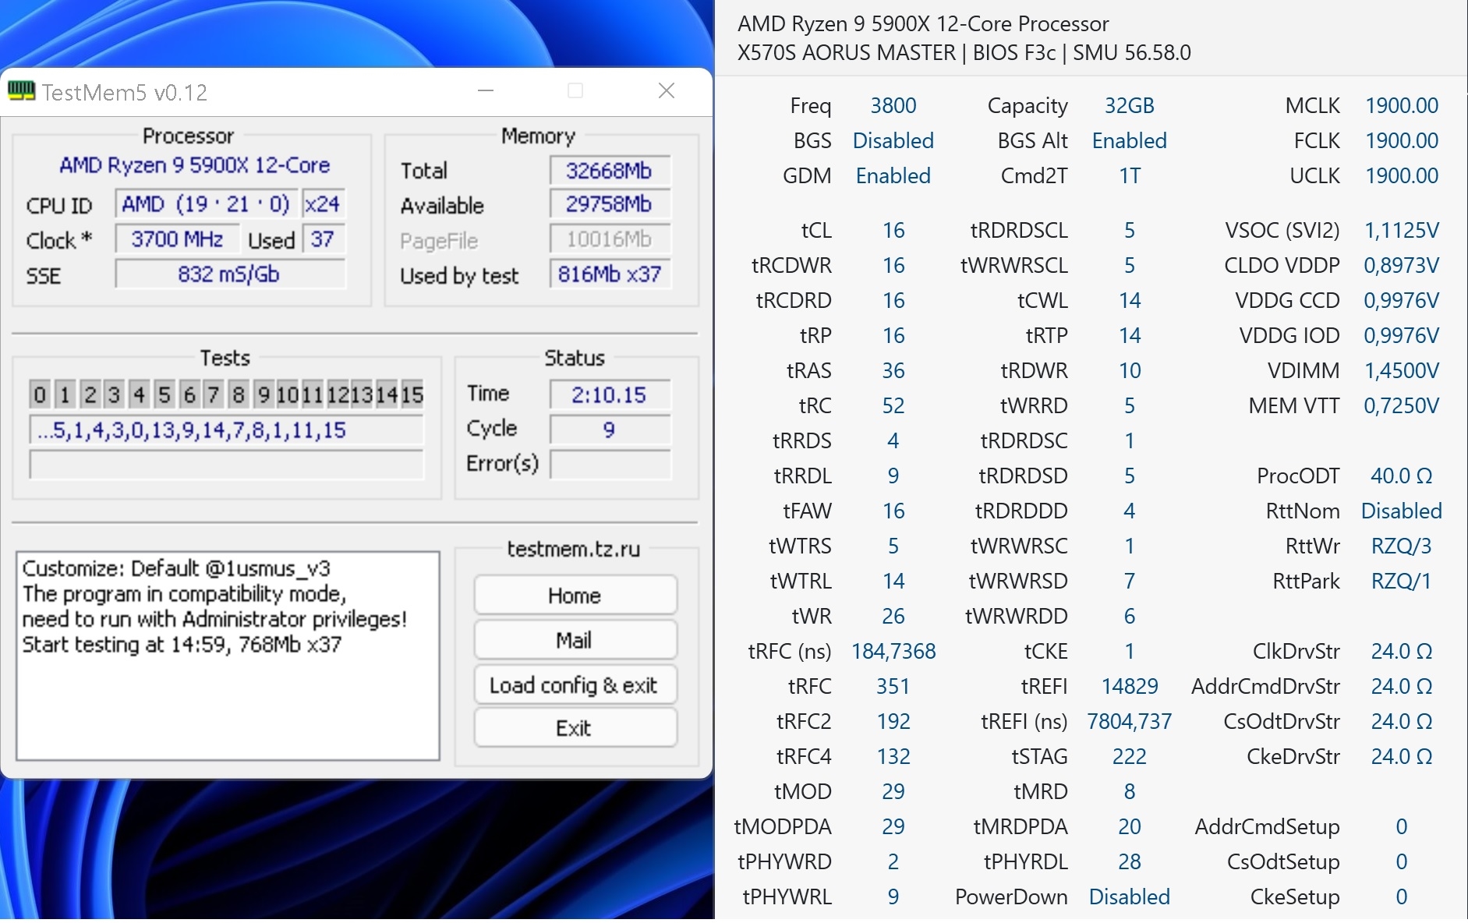The height and width of the screenshot is (923, 1468).
Task: Minimize the TestMem5 window
Action: pyautogui.click(x=486, y=91)
